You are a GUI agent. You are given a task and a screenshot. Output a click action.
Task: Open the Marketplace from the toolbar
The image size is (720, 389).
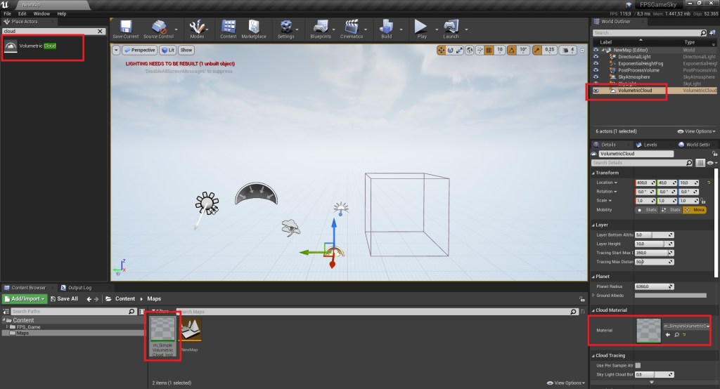pyautogui.click(x=253, y=28)
